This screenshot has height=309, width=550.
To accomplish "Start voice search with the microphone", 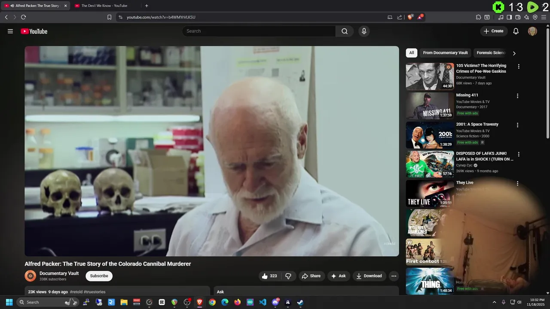I will coord(364,31).
